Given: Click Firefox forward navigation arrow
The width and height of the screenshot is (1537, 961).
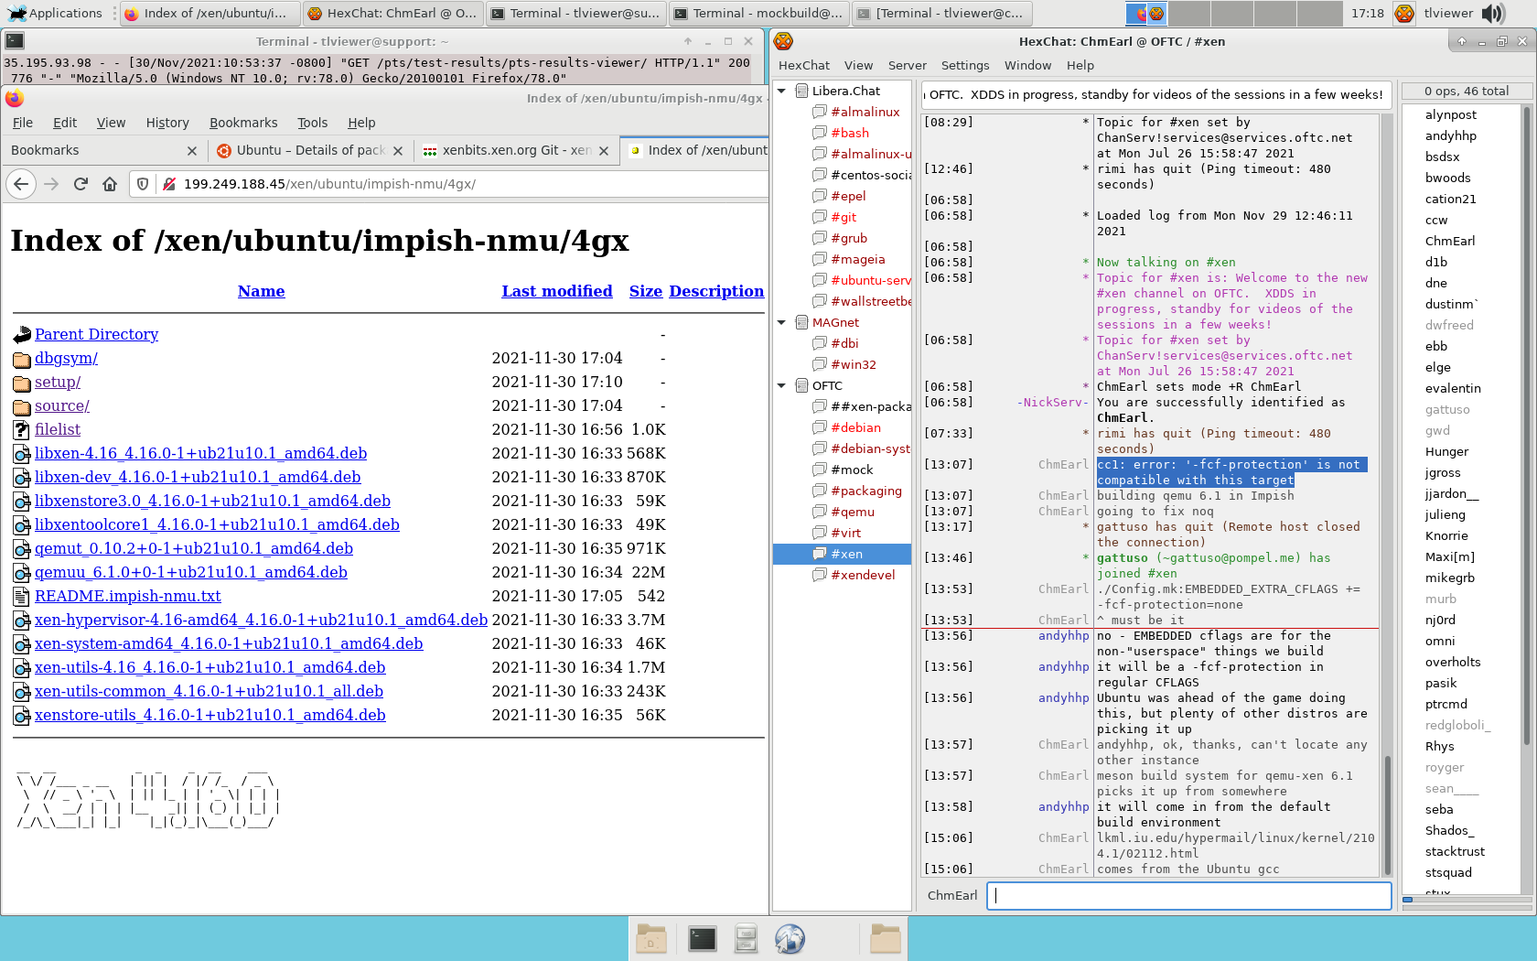Looking at the screenshot, I should coord(51,184).
